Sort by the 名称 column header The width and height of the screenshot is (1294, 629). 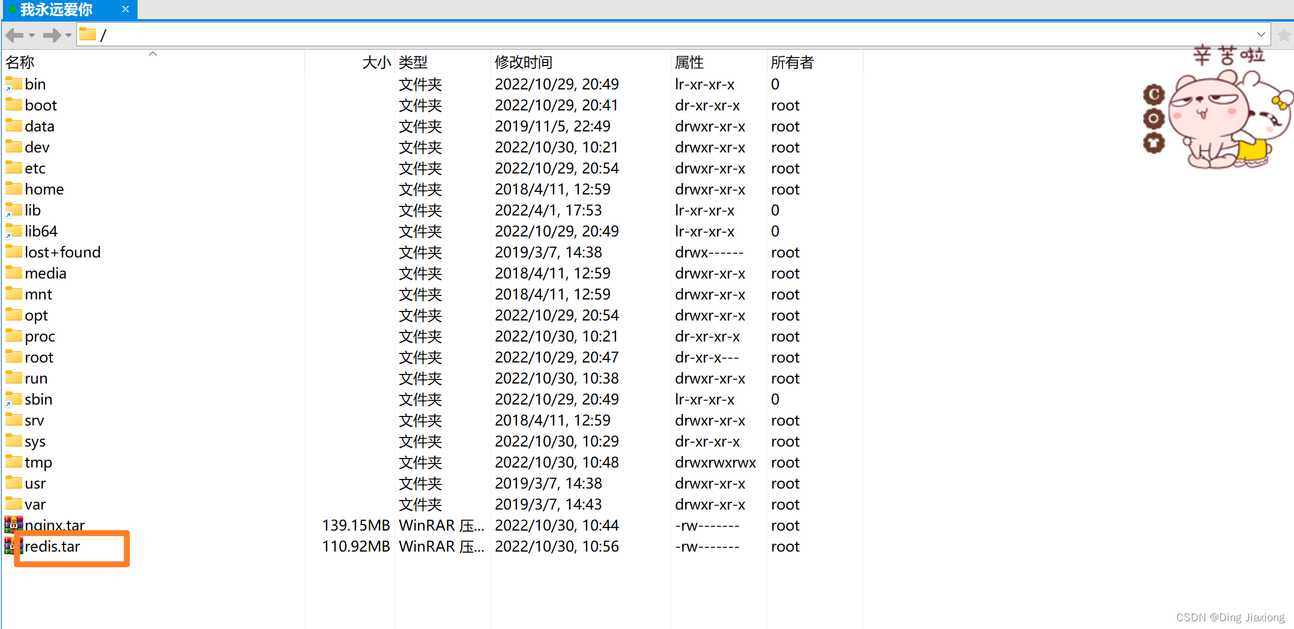[x=154, y=62]
